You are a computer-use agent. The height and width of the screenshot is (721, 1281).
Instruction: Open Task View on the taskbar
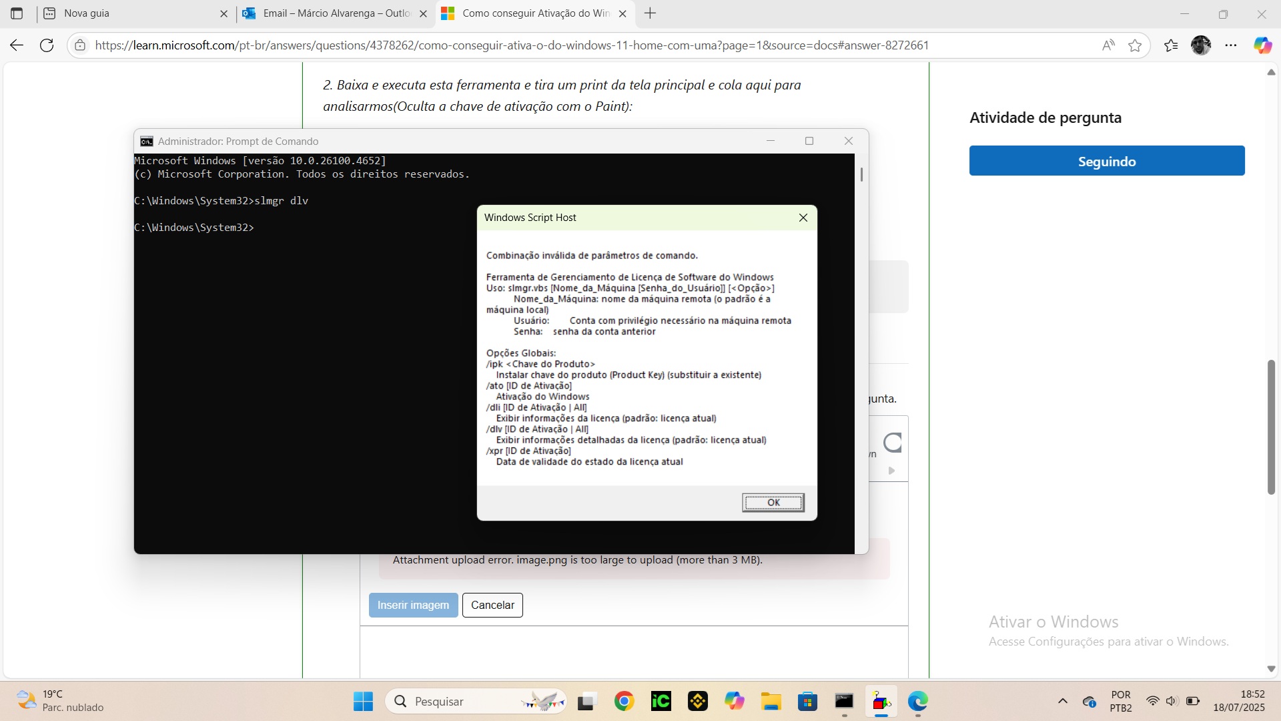pyautogui.click(x=586, y=701)
